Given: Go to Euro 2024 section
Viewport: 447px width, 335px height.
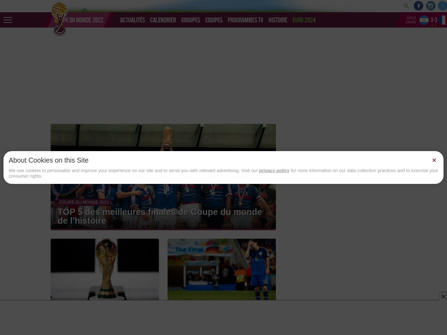Looking at the screenshot, I should [x=304, y=20].
